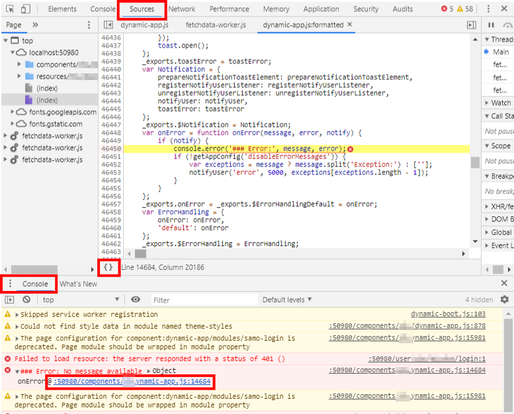
Task: Collapse the Scope section
Action: tap(487, 145)
